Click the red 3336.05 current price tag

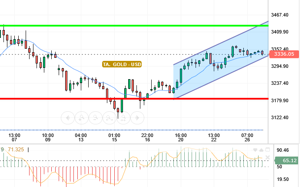(x=284, y=54)
